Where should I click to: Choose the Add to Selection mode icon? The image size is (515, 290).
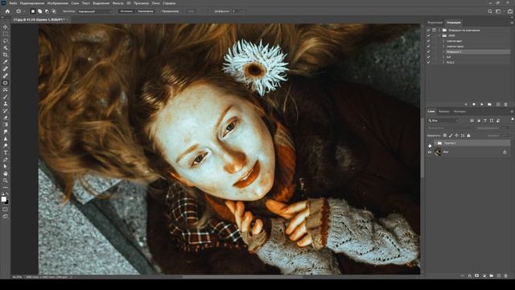(x=39, y=11)
